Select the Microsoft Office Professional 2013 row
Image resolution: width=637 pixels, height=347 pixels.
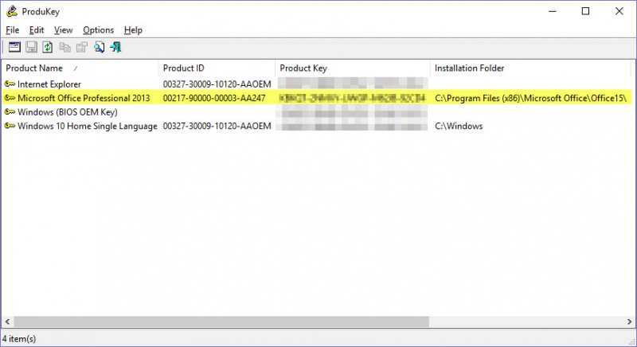pyautogui.click(x=317, y=98)
